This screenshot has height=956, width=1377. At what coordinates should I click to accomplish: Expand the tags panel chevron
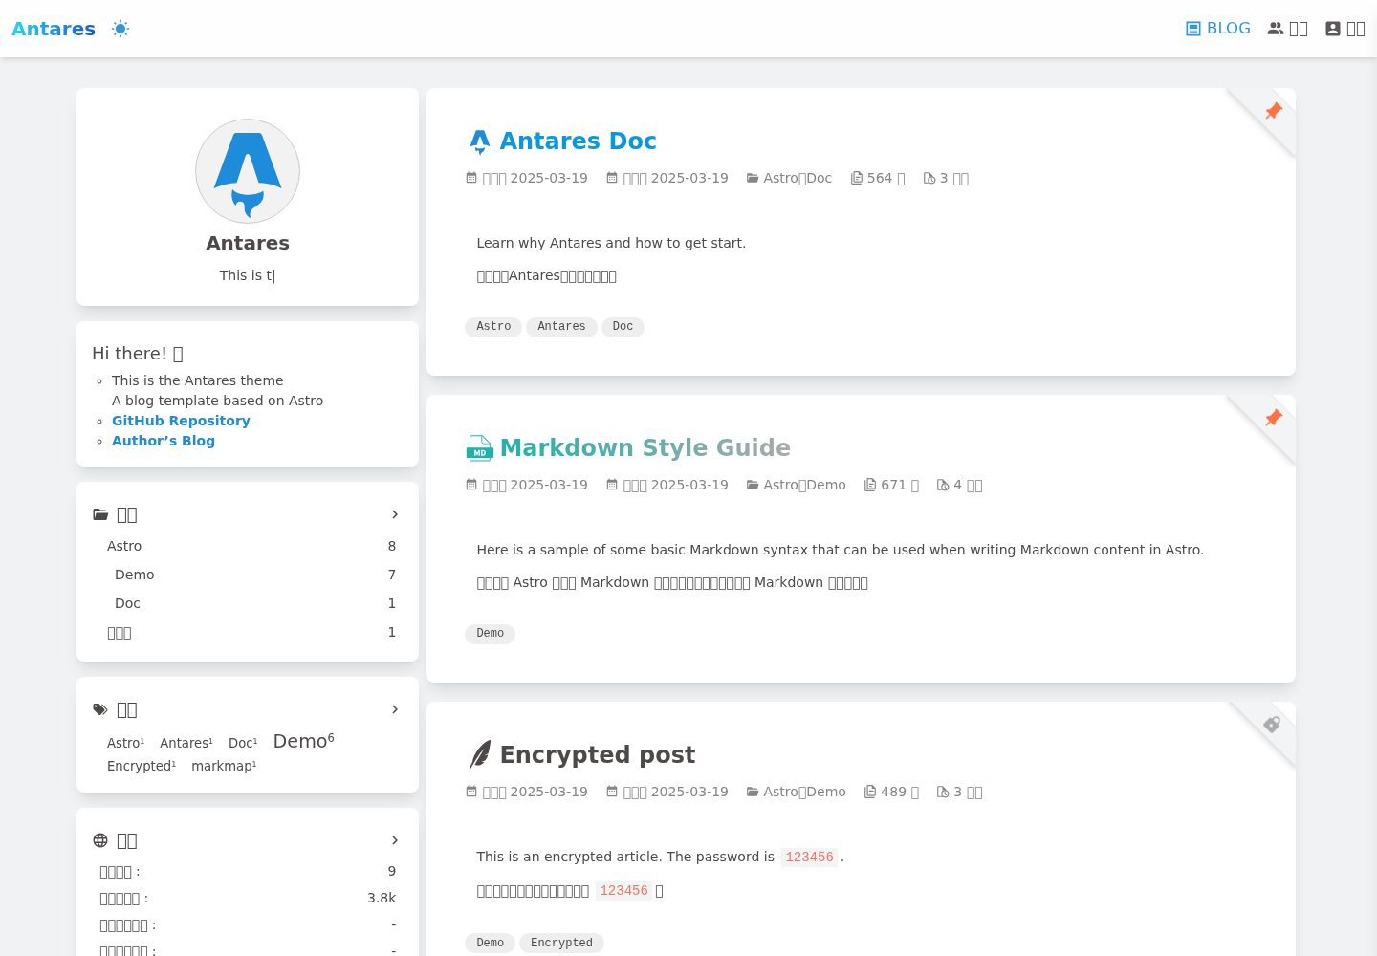[395, 709]
